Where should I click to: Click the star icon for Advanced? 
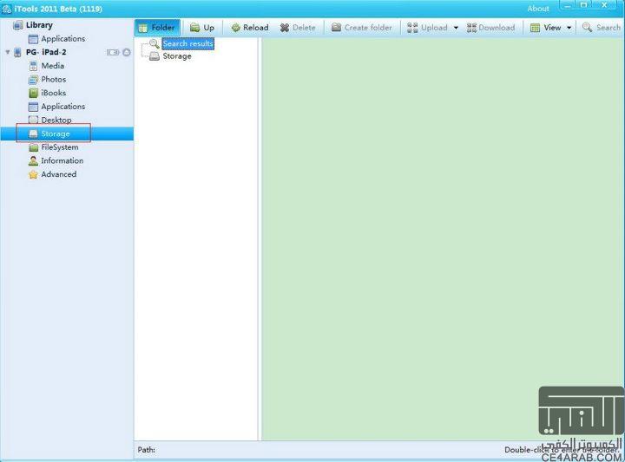tap(34, 175)
